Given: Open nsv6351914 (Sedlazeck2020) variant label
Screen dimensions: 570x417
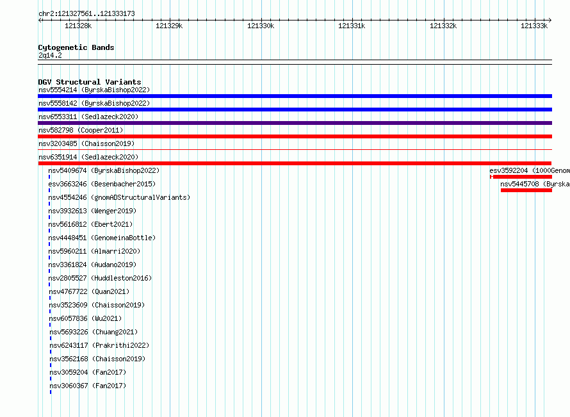Looking at the screenshot, I should [x=88, y=157].
